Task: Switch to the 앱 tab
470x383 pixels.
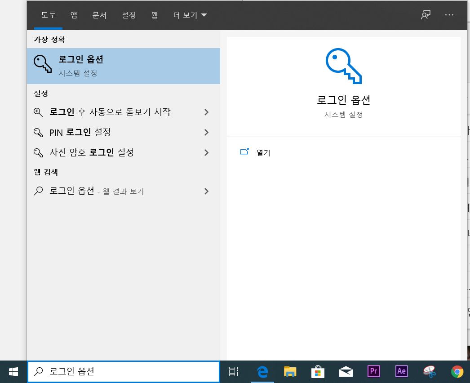Action: pos(74,15)
